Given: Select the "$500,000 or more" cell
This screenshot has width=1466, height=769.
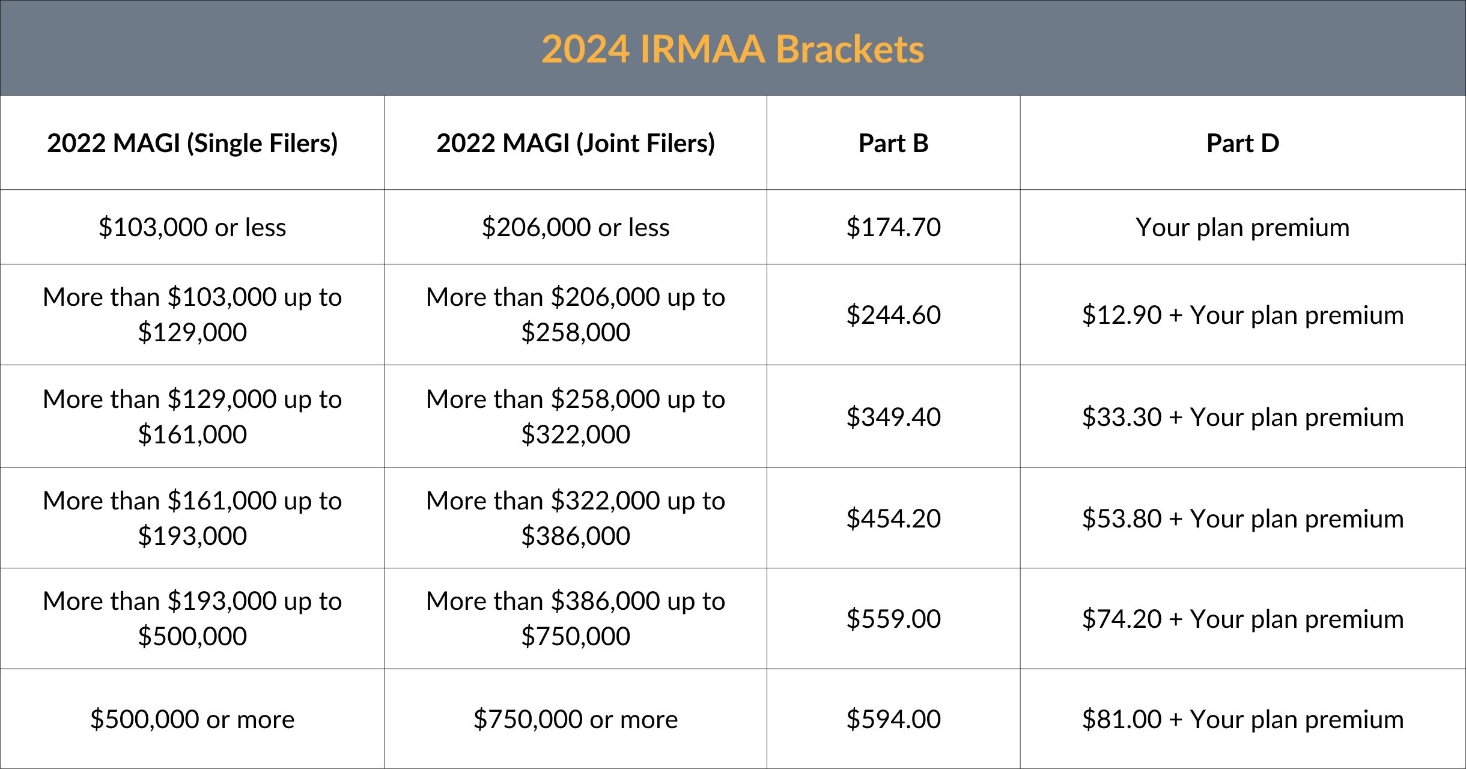Looking at the screenshot, I should (x=192, y=719).
